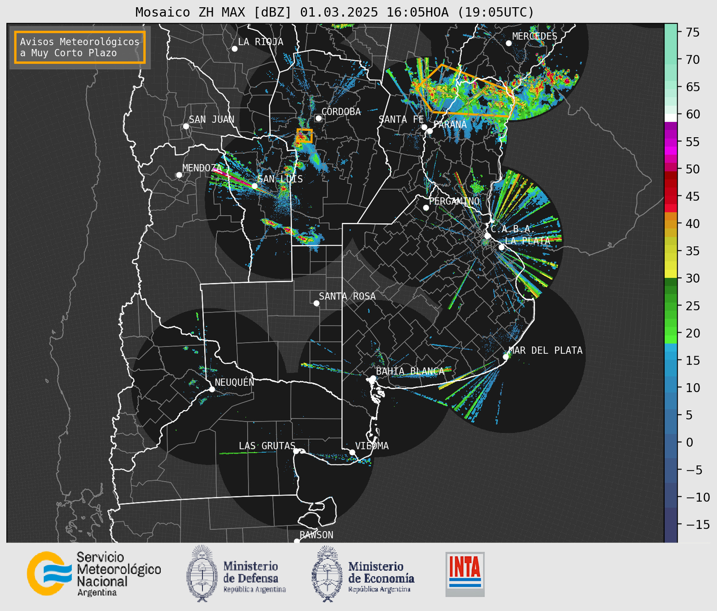Click the white dot marking Pergamino

pos(426,208)
